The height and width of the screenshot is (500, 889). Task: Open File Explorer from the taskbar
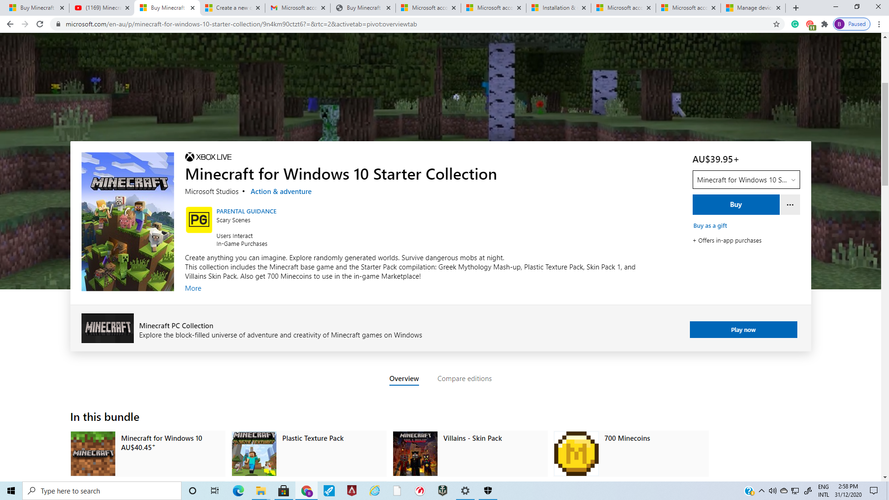point(261,491)
